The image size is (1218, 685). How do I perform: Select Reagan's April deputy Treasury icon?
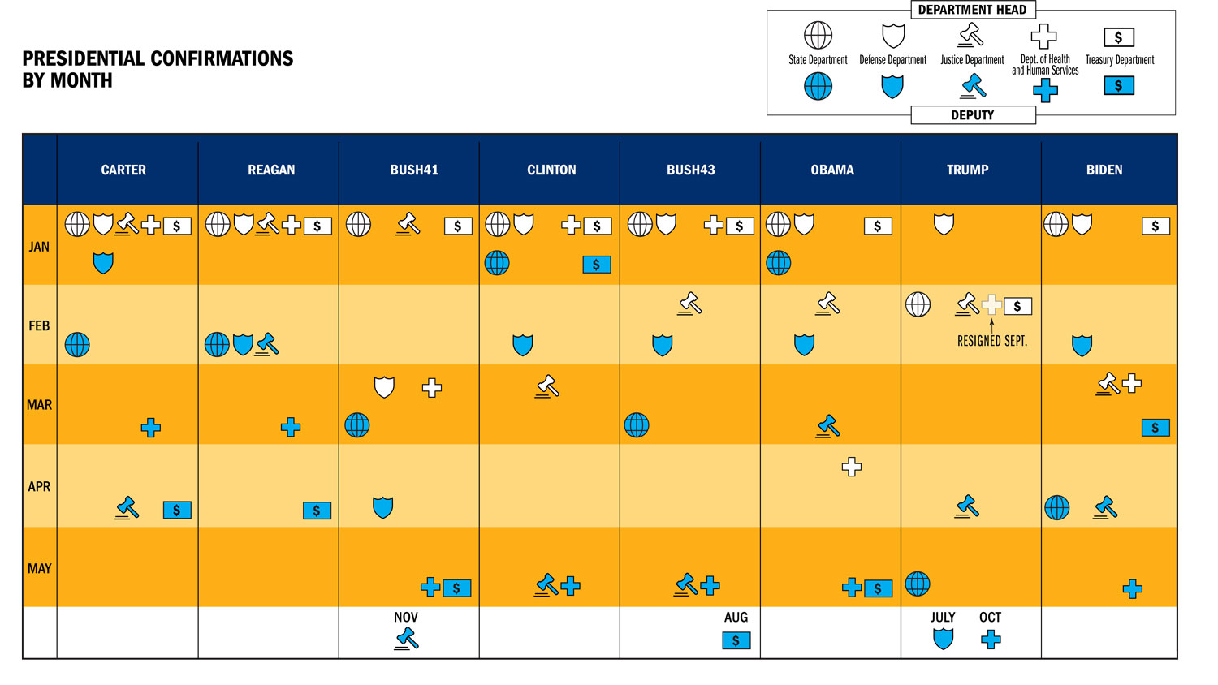coord(317,511)
